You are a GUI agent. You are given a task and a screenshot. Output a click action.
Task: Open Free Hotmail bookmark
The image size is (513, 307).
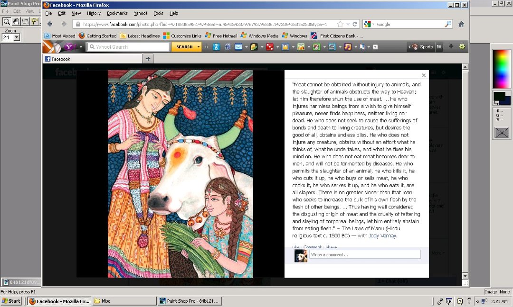221,36
